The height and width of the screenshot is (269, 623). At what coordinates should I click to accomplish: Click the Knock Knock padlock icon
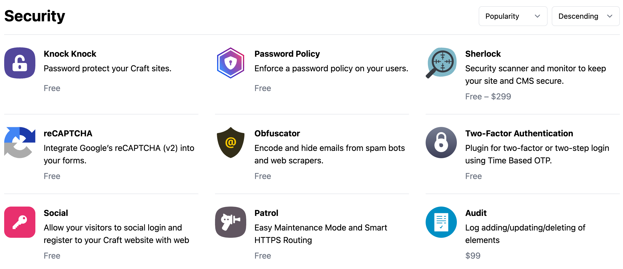tap(20, 63)
